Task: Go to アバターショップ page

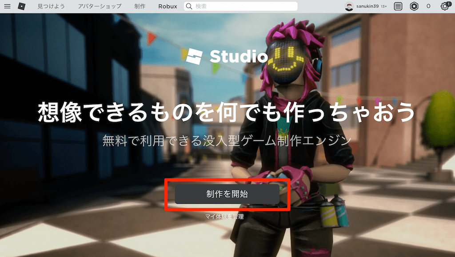Action: (x=100, y=6)
